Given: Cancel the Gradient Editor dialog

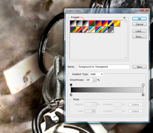Looking at the screenshot, I should [139, 24].
